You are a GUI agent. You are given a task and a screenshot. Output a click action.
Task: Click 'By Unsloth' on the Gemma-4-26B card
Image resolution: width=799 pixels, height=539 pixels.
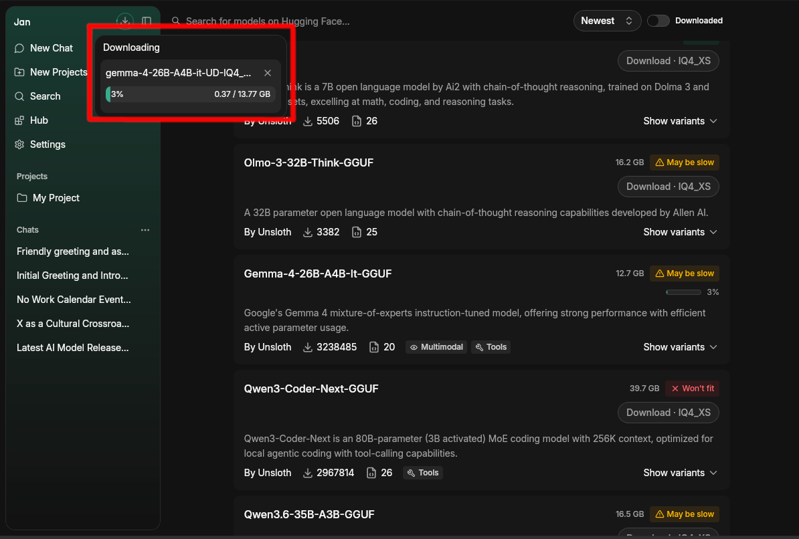coord(268,347)
